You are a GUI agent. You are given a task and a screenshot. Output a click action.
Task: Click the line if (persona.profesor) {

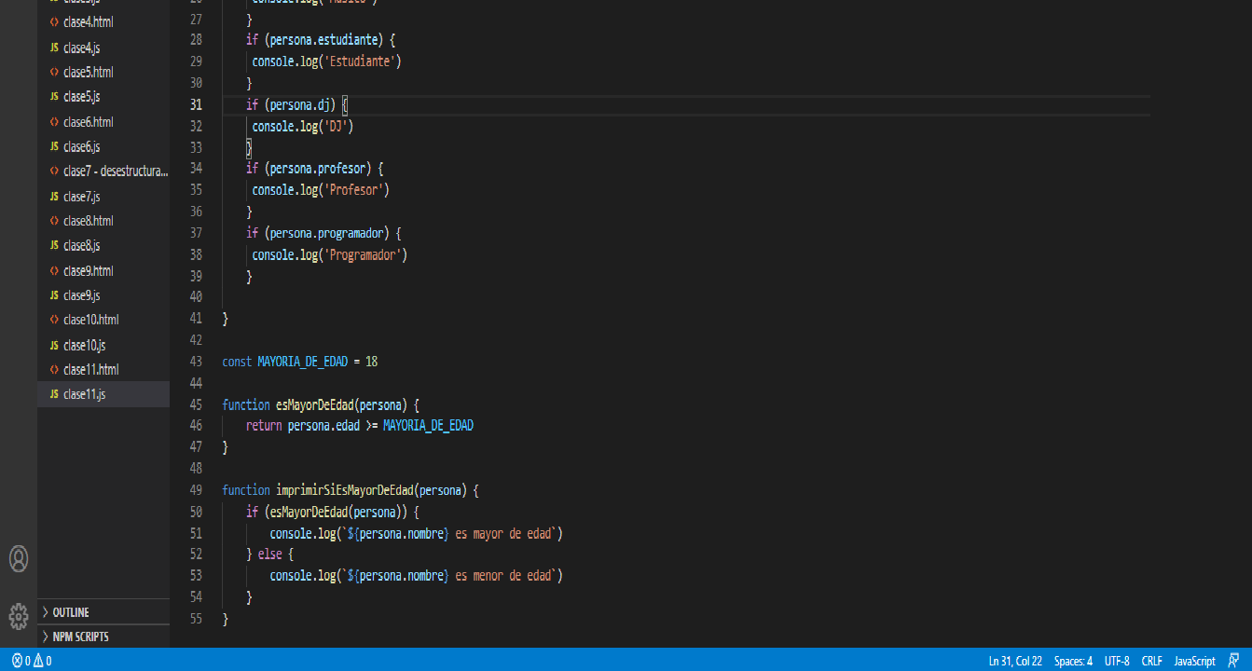[x=314, y=168]
